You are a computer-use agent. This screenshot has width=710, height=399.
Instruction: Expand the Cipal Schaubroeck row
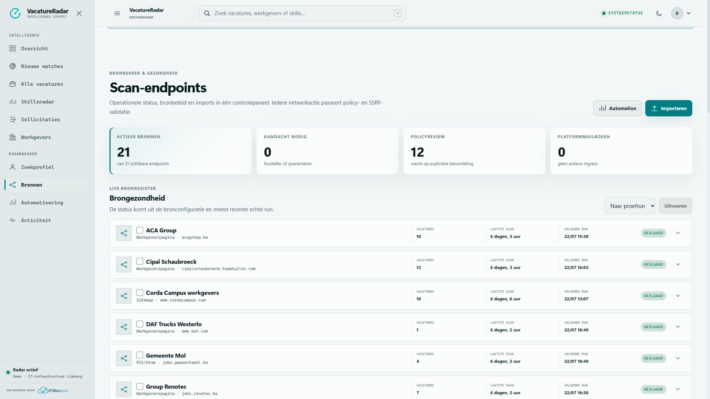[x=678, y=264]
